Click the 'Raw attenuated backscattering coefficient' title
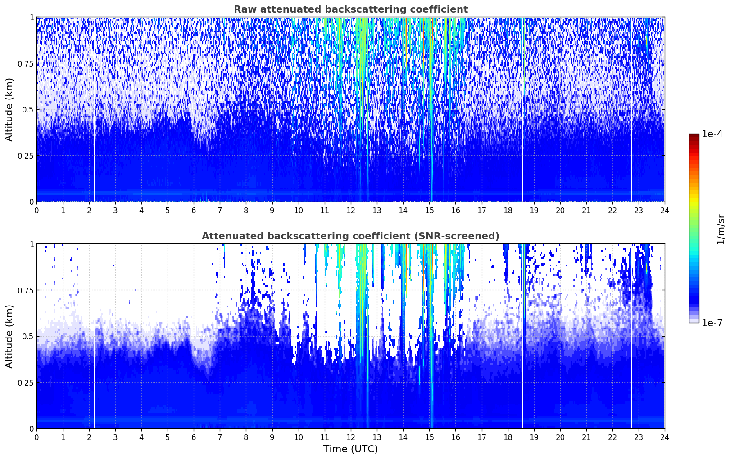The height and width of the screenshot is (459, 730). tap(350, 9)
